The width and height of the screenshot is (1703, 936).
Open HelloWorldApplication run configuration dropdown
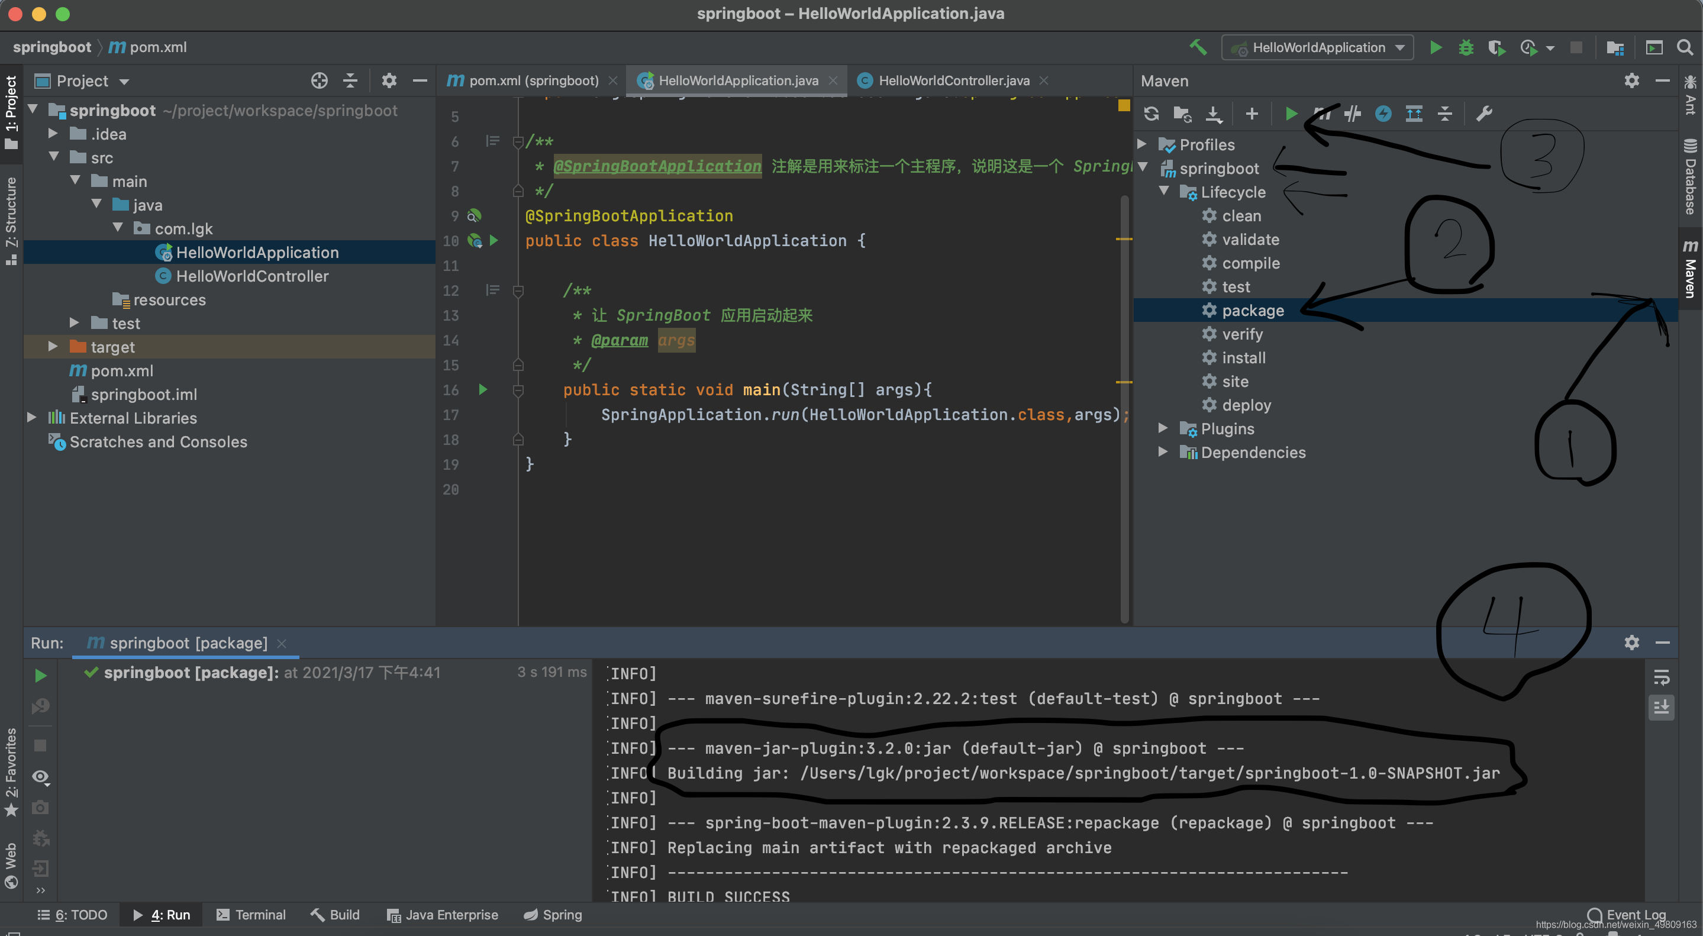(x=1319, y=47)
